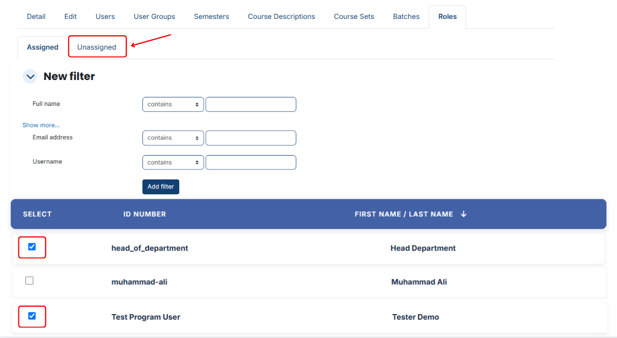
Task: Go to the Course Sets tab
Action: pos(354,16)
